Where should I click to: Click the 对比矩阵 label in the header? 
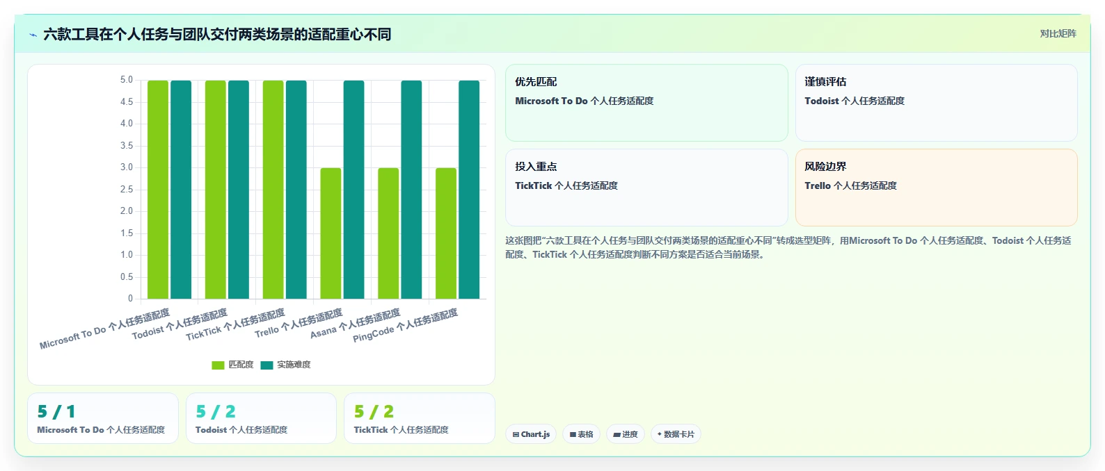pos(1058,33)
